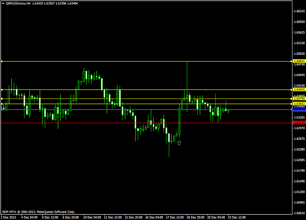This screenshot has height=220, width=306.
Task: Click the 2 Dec 2013 date label
Action: pos(9,217)
